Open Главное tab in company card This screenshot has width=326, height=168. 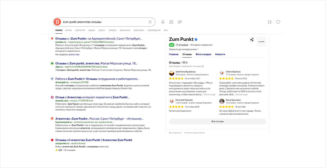point(174,54)
